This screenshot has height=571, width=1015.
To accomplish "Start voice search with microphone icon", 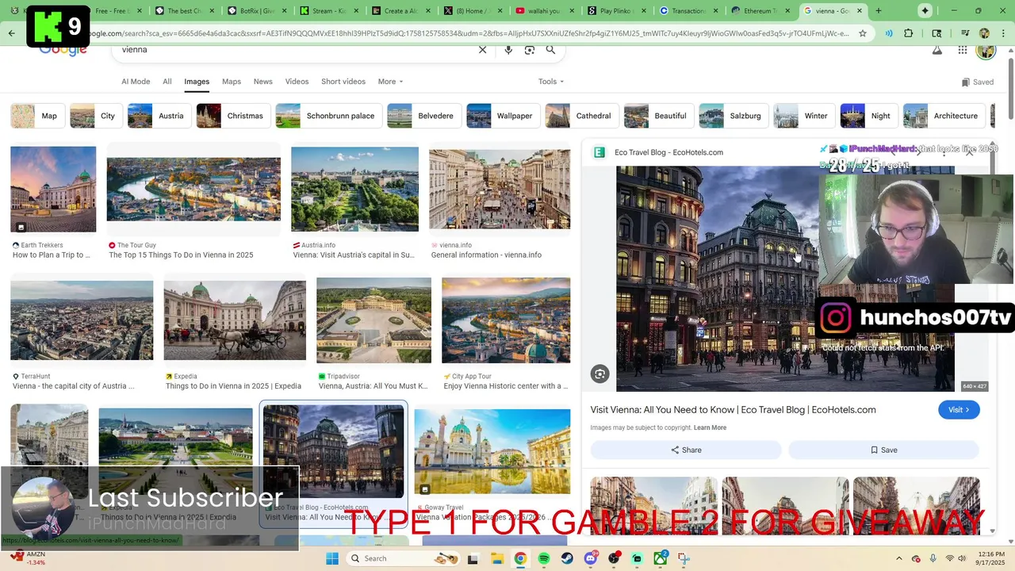I will pyautogui.click(x=508, y=49).
